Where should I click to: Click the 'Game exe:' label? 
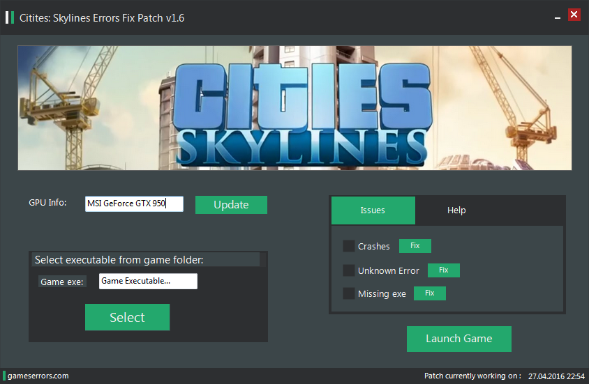click(x=62, y=282)
